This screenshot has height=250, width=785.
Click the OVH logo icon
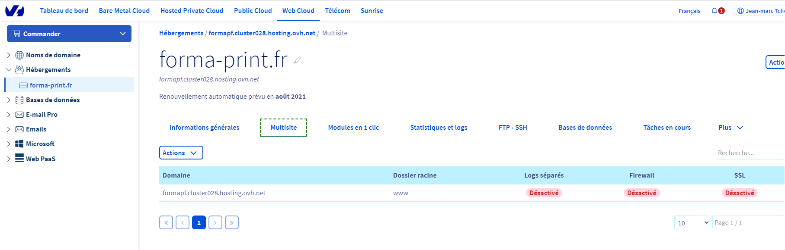[x=15, y=11]
